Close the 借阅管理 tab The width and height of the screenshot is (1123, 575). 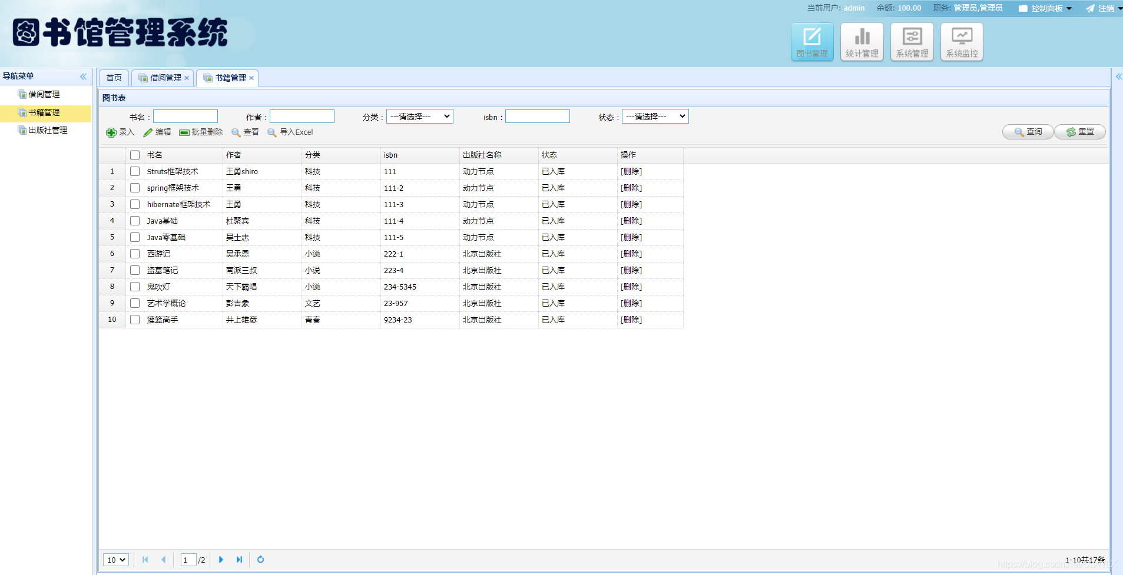point(187,78)
